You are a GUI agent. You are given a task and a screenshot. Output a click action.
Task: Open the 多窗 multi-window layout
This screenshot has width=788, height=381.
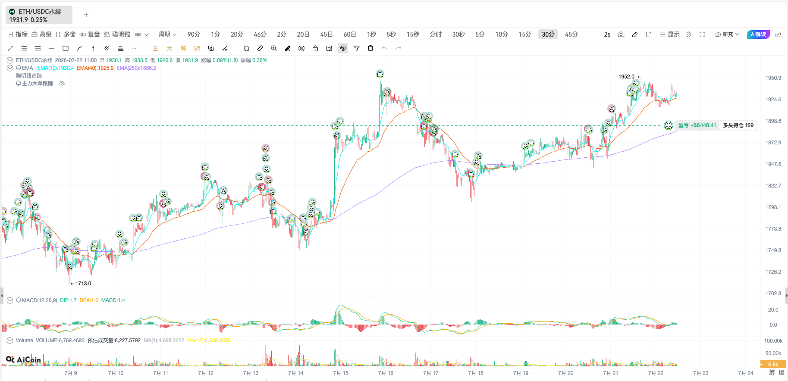tap(66, 34)
